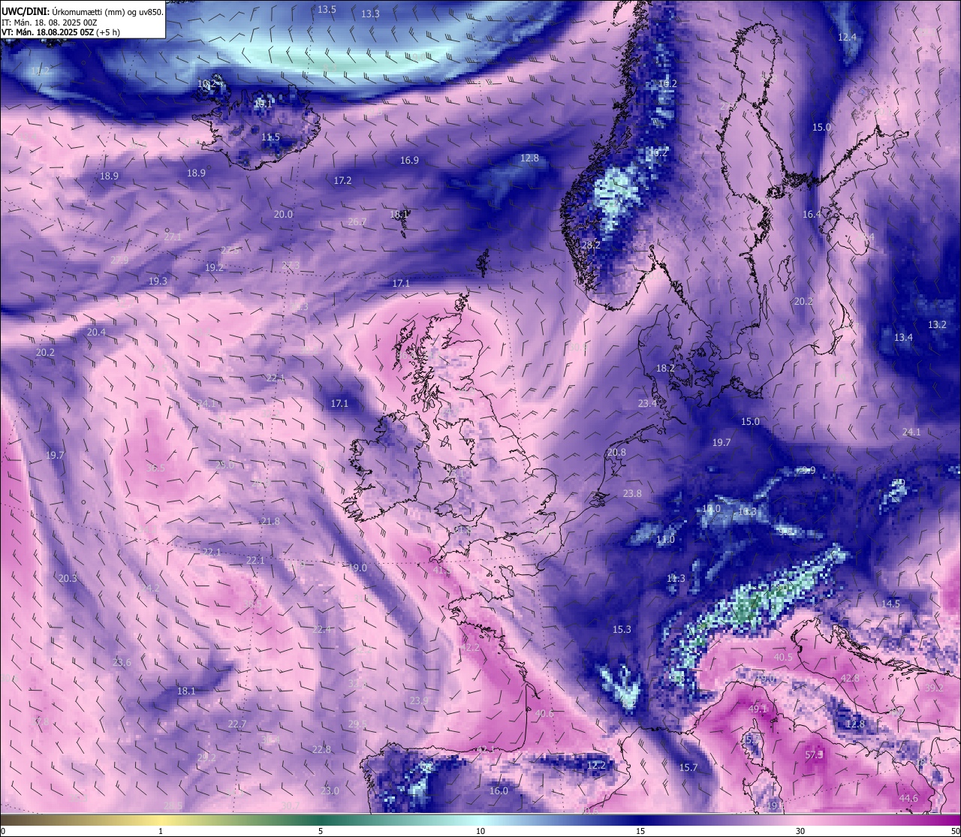Click the 13.5 value at the top

[327, 9]
